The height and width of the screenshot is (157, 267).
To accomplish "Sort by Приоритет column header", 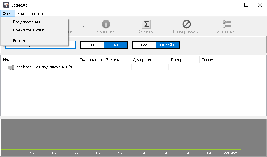I will pos(184,60).
